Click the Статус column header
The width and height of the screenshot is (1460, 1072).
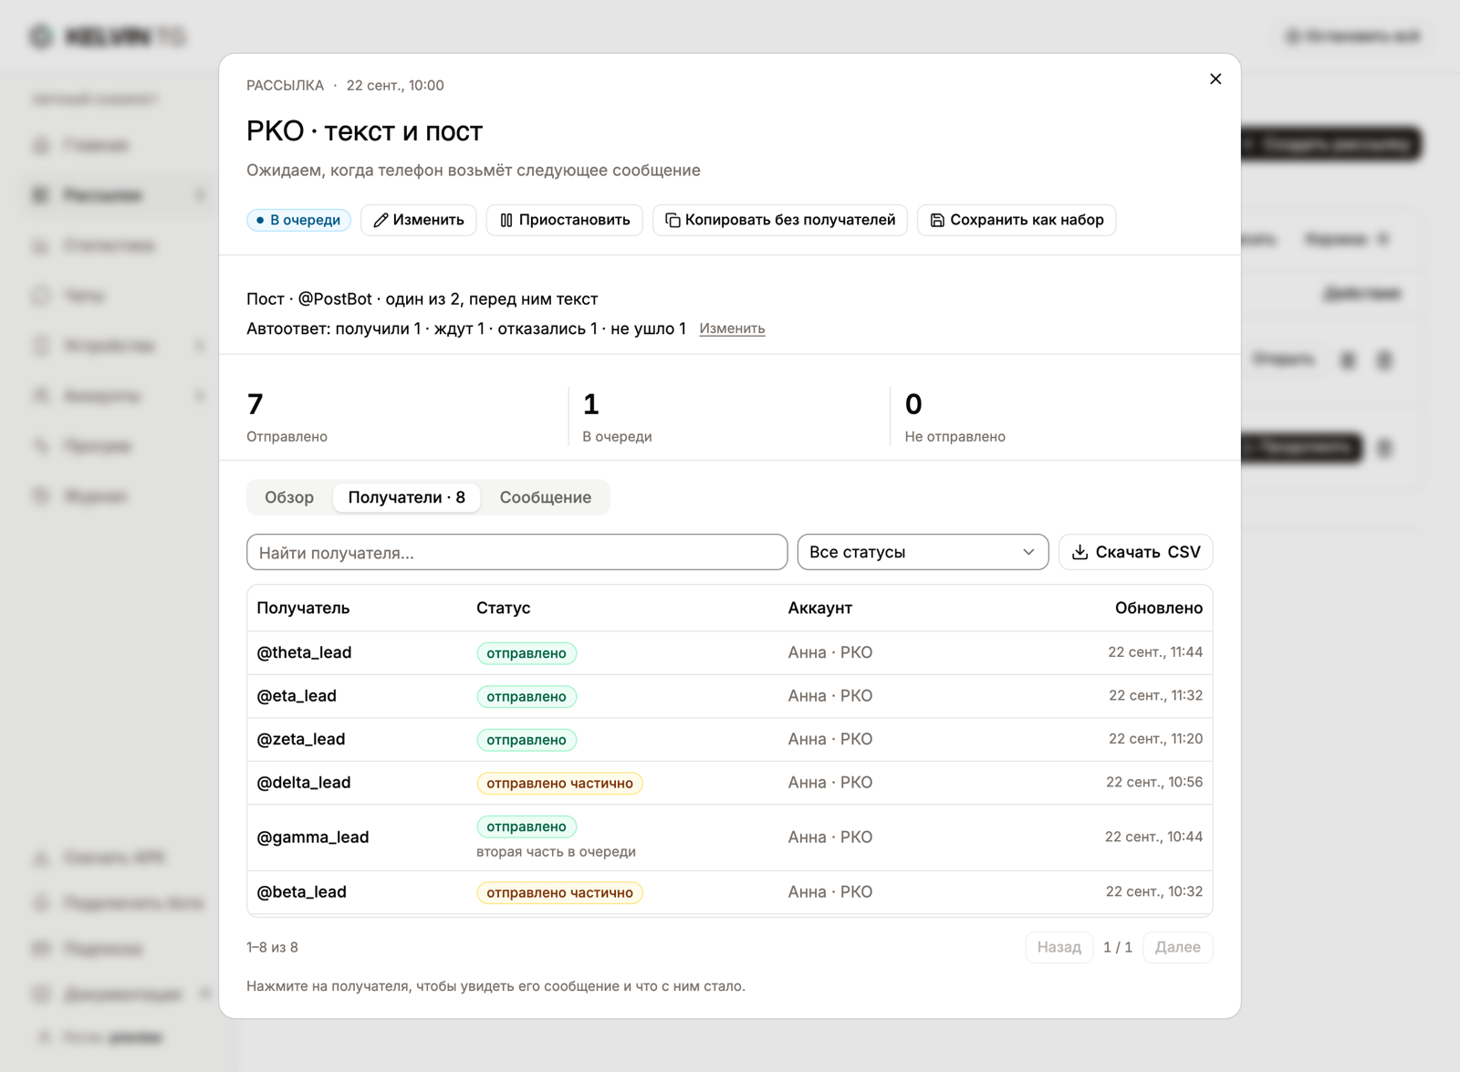tap(504, 608)
